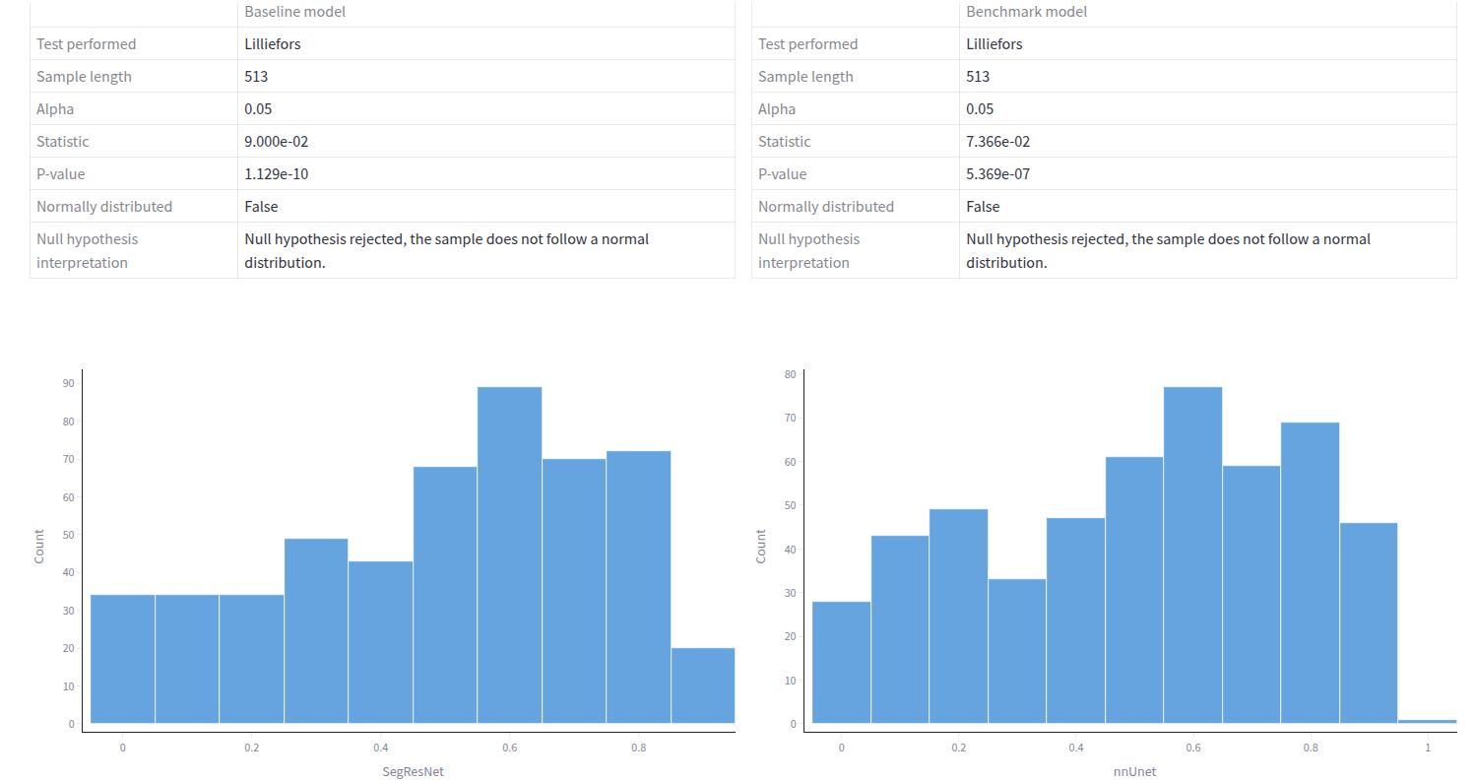Click the leftmost bar of the SegResNet histogram
Viewport: 1476px width, 781px height.
click(x=122, y=659)
